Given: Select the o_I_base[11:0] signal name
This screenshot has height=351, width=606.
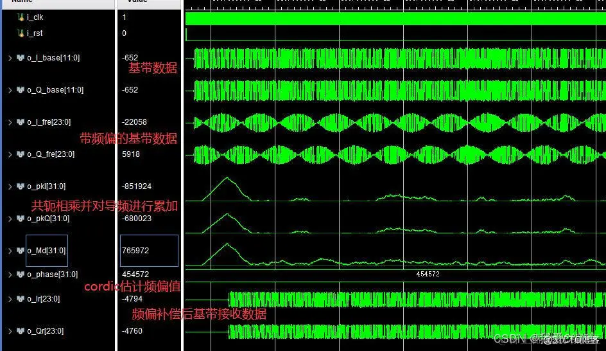Looking at the screenshot, I should (x=53, y=58).
